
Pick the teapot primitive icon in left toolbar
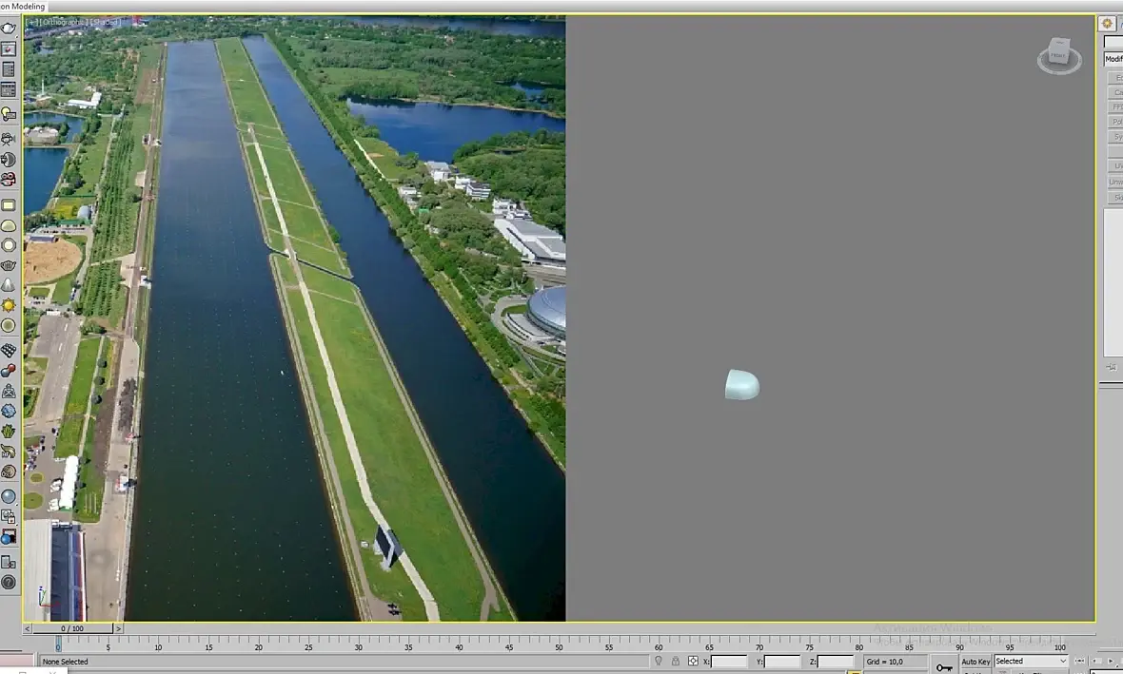(x=8, y=265)
